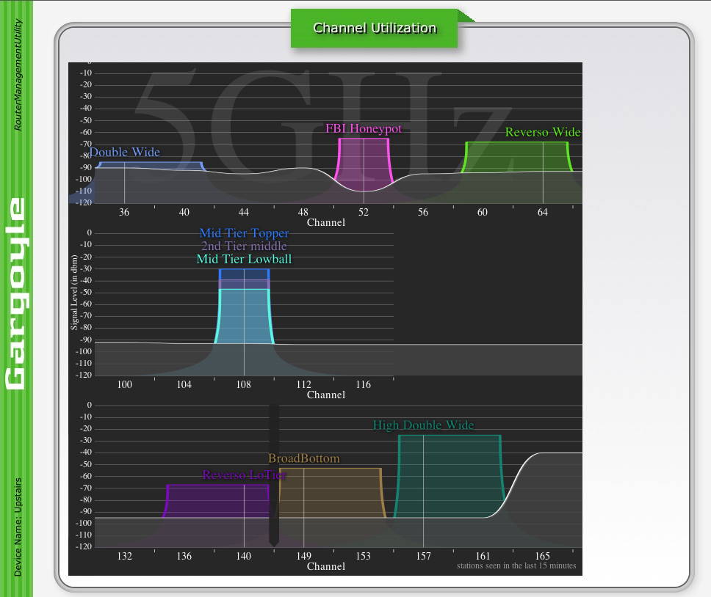The width and height of the screenshot is (711, 597).
Task: Select the Reverso Wide network label
Action: 543,132
